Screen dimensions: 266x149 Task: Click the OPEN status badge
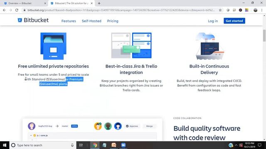(74, 126)
